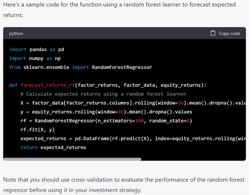
Task: Click the Copy code clipboard icon
Action: [x=213, y=33]
